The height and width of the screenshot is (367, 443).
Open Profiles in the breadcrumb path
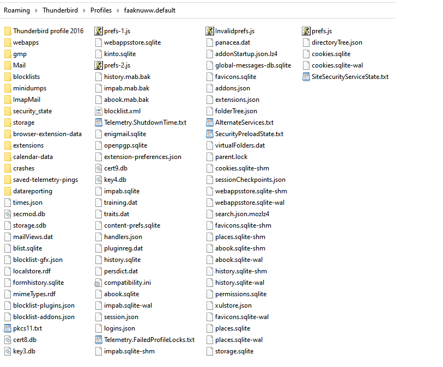tap(101, 10)
